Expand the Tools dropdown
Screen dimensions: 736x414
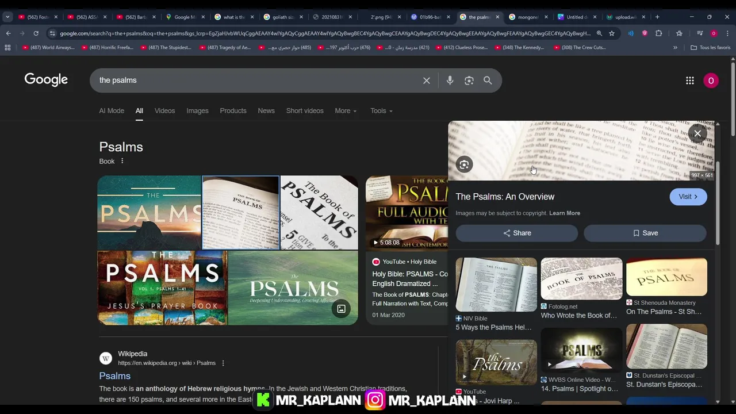click(381, 110)
